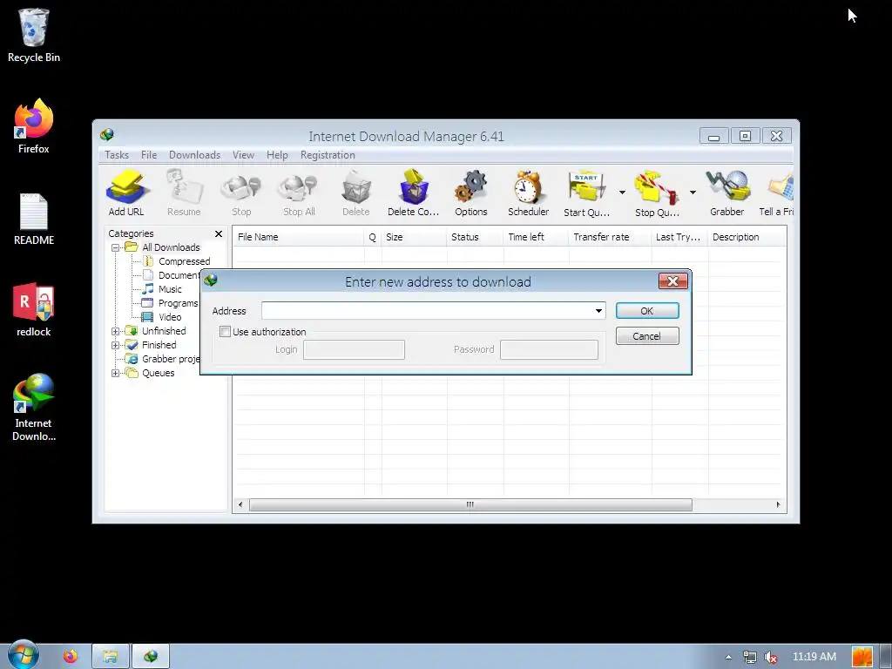Show hidden tray icons arrow

(729, 657)
